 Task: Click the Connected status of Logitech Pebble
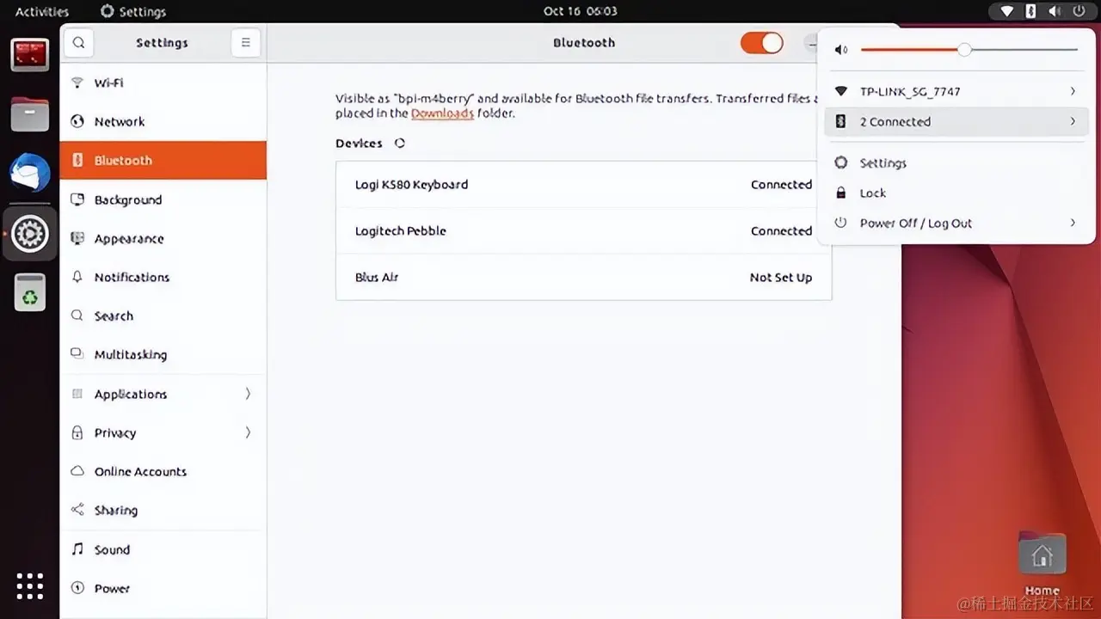781,230
